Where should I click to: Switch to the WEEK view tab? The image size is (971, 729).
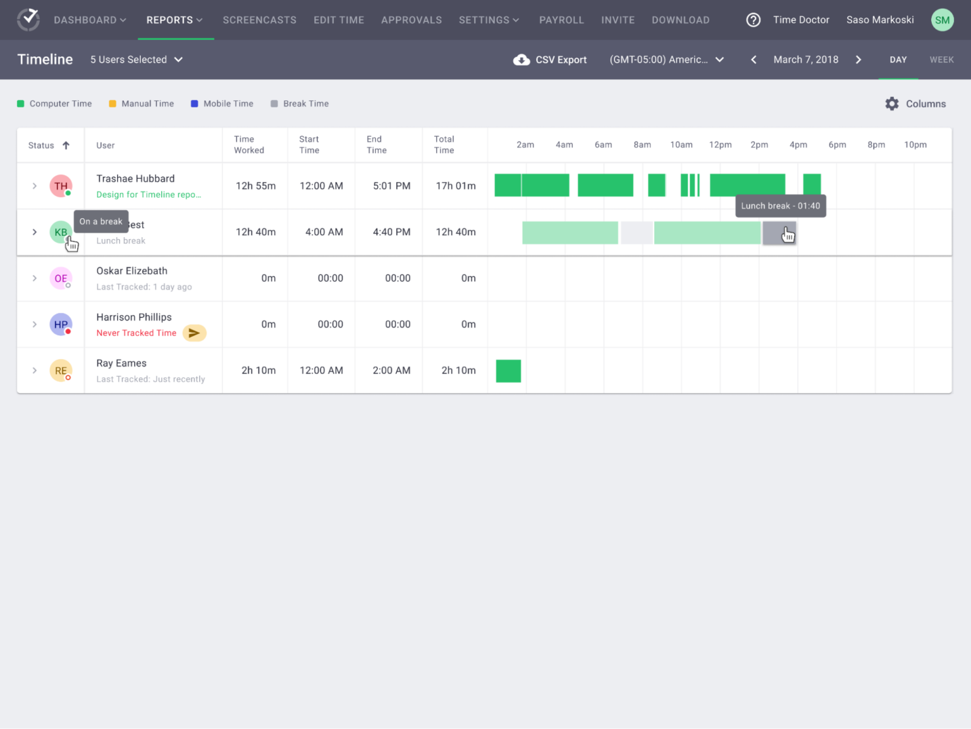941,59
